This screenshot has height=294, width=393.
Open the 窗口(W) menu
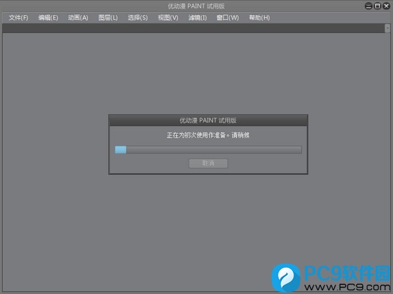[227, 18]
